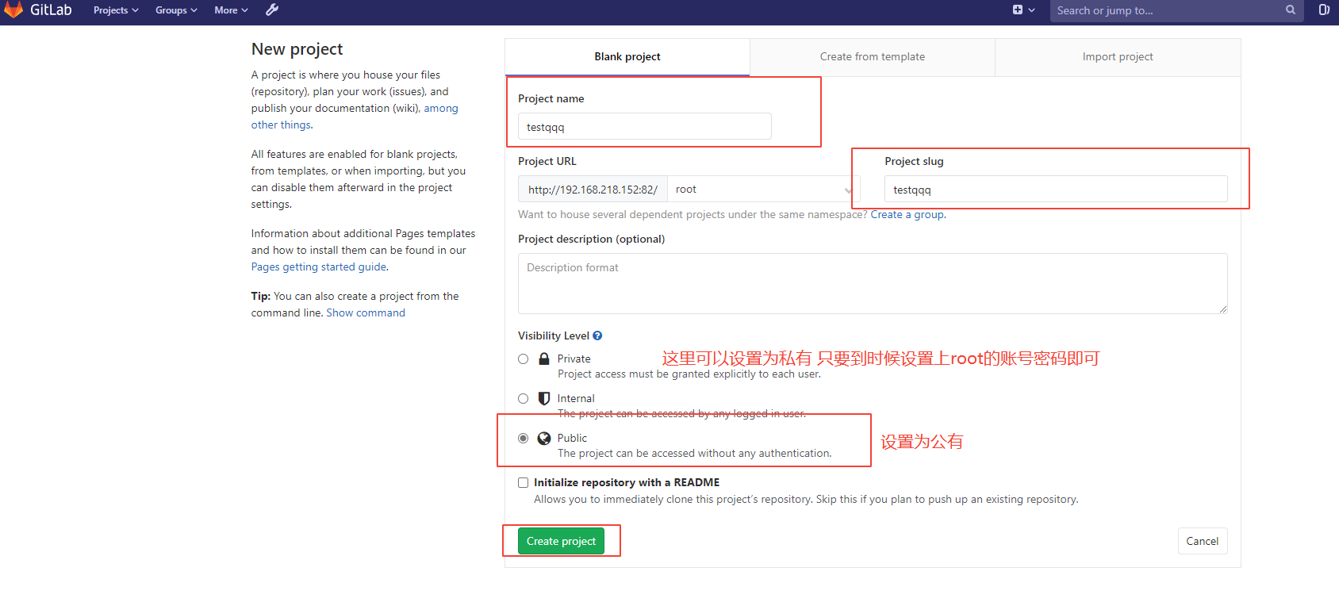
Task: Click the Cancel button
Action: pos(1203,541)
